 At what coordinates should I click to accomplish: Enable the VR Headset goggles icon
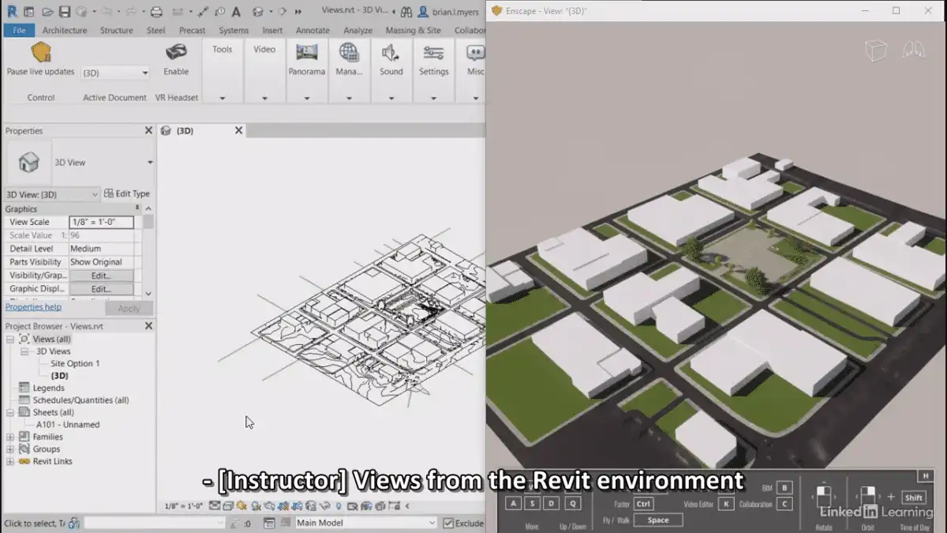pos(176,52)
